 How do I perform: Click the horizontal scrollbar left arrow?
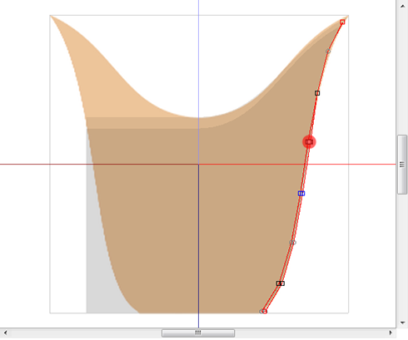(x=5, y=333)
